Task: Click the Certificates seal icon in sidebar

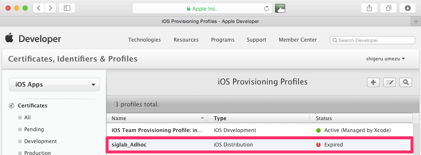Action: 11,106
